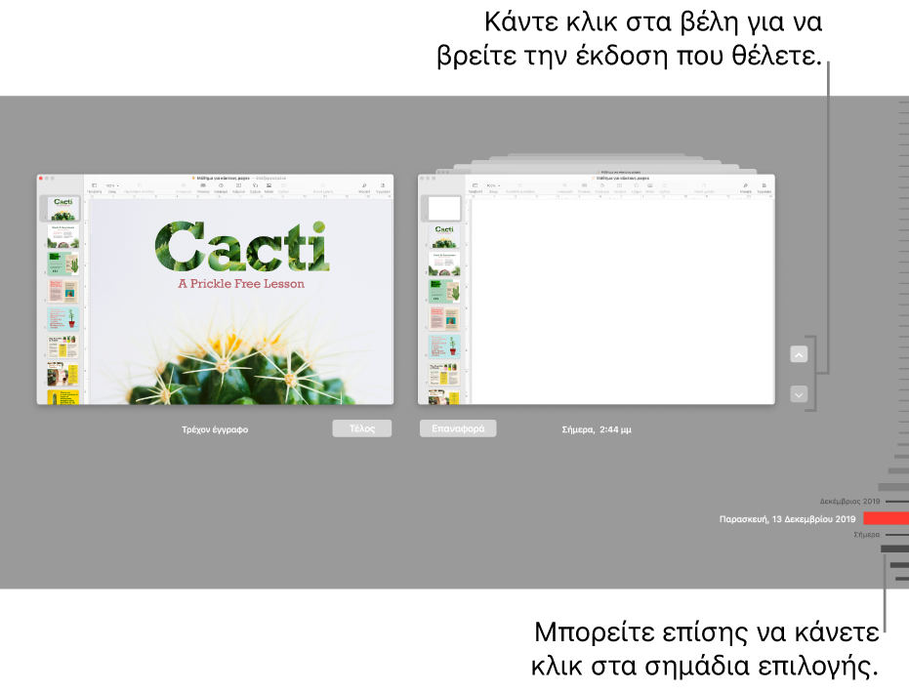Select pink fourth slide thumbnail in current document
The image size is (909, 691).
[62, 292]
